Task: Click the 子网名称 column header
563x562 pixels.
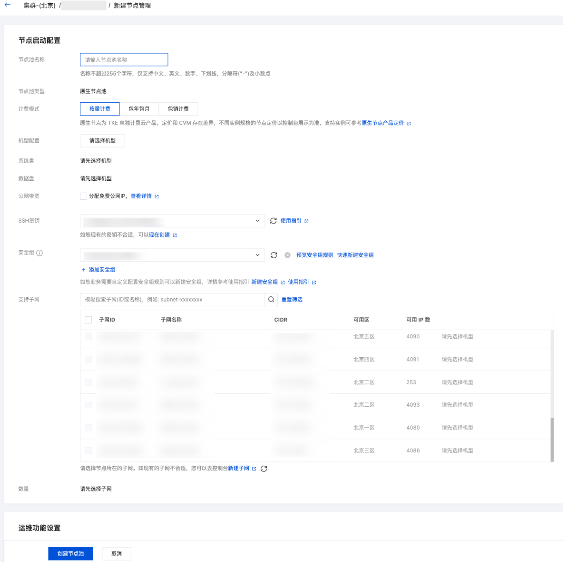Action: 171,320
